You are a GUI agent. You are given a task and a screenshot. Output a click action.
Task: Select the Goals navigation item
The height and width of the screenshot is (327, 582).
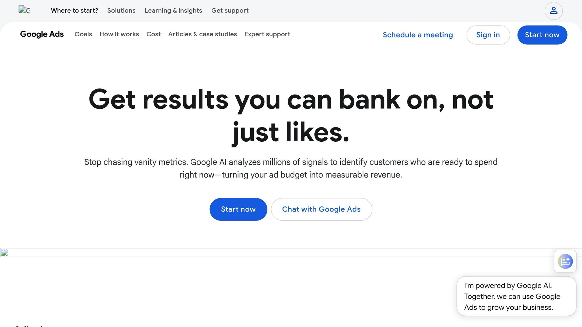pyautogui.click(x=83, y=34)
